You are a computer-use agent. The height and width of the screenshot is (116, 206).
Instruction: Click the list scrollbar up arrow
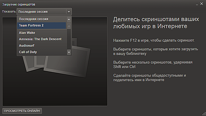click(x=69, y=19)
